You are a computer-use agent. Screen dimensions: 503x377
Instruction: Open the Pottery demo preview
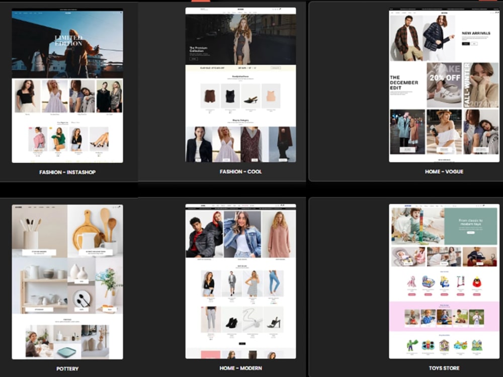click(x=67, y=282)
